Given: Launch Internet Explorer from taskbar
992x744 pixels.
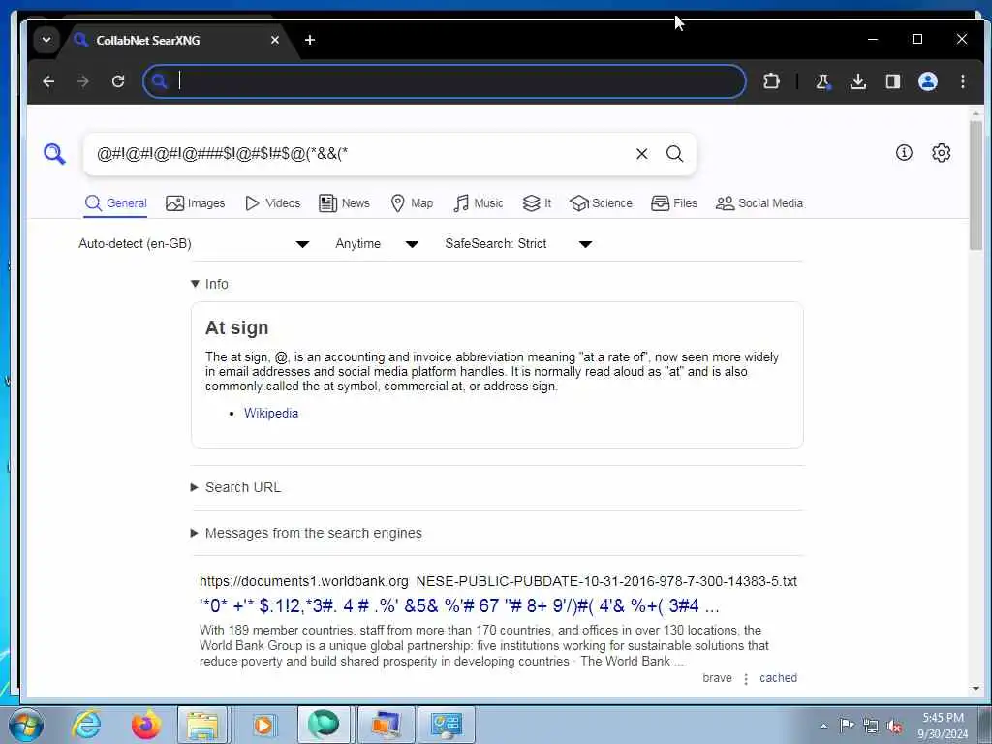Looking at the screenshot, I should (x=86, y=725).
